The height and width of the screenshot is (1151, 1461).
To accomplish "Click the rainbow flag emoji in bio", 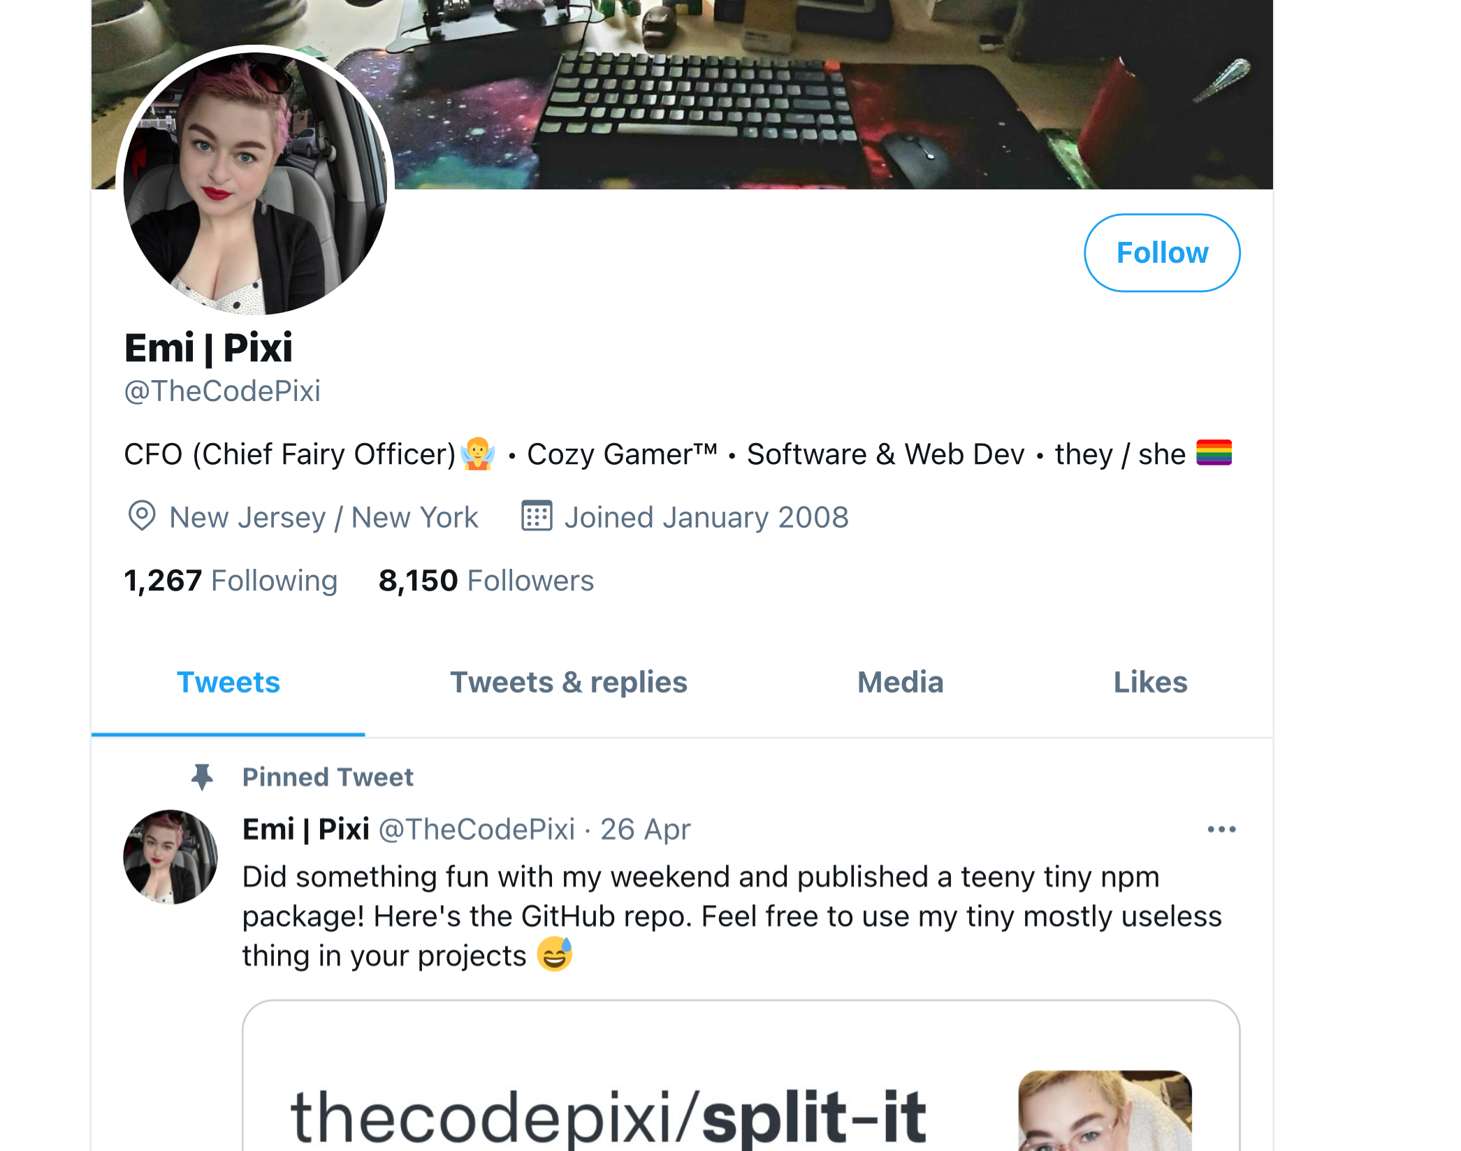I will pos(1214,452).
